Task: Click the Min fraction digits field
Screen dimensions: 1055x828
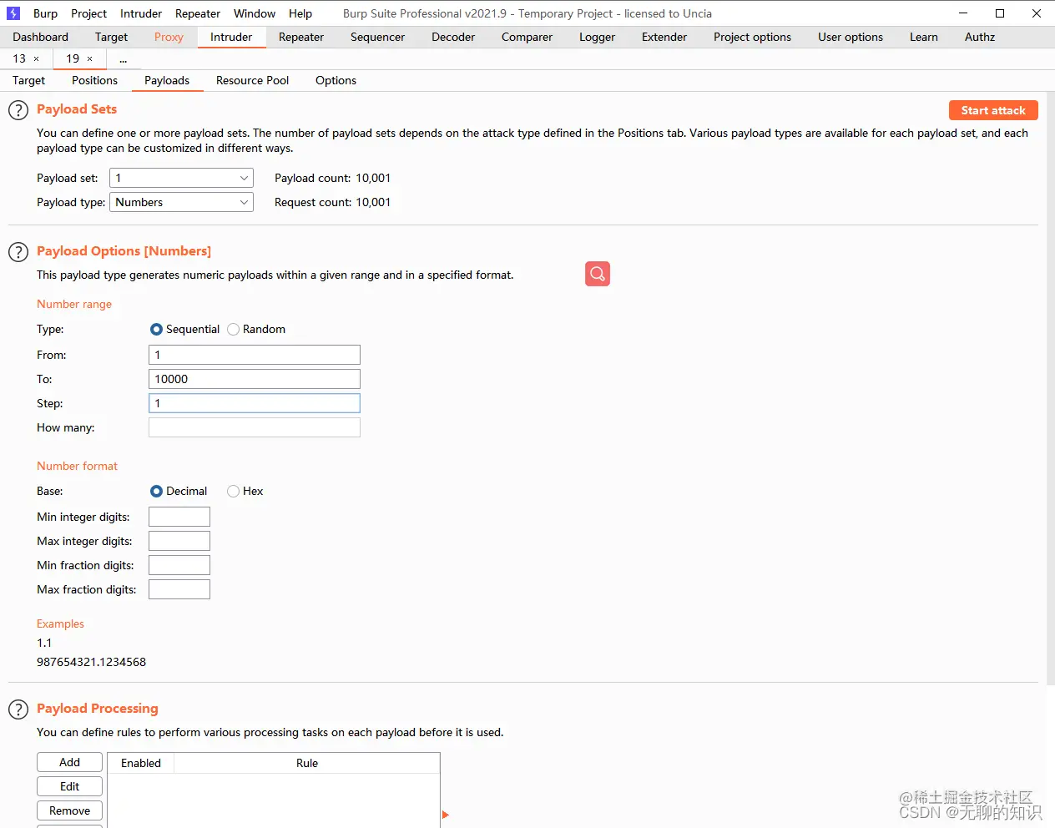Action: click(179, 565)
